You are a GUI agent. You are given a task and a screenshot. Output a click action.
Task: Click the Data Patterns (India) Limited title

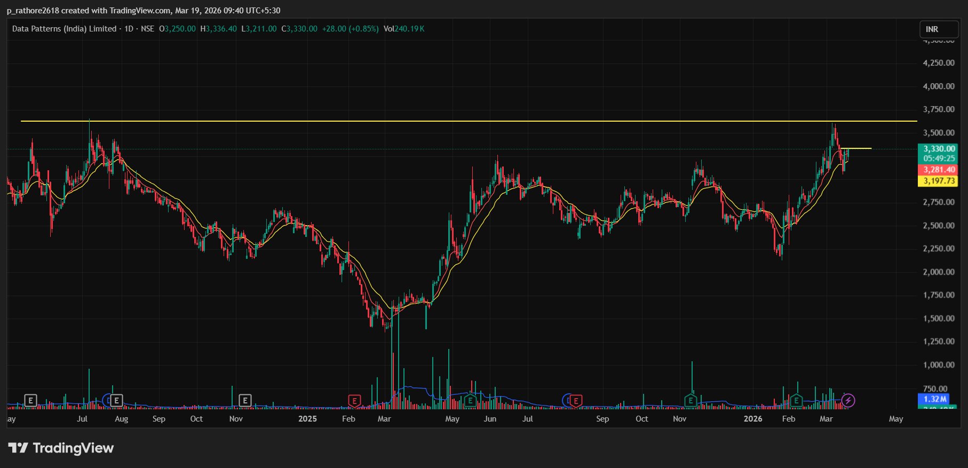(x=64, y=29)
